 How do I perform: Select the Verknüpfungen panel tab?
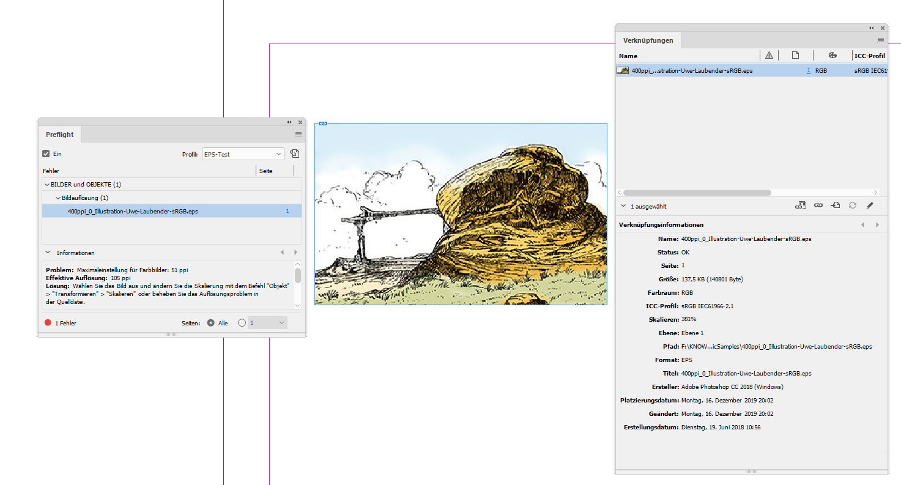pos(648,40)
